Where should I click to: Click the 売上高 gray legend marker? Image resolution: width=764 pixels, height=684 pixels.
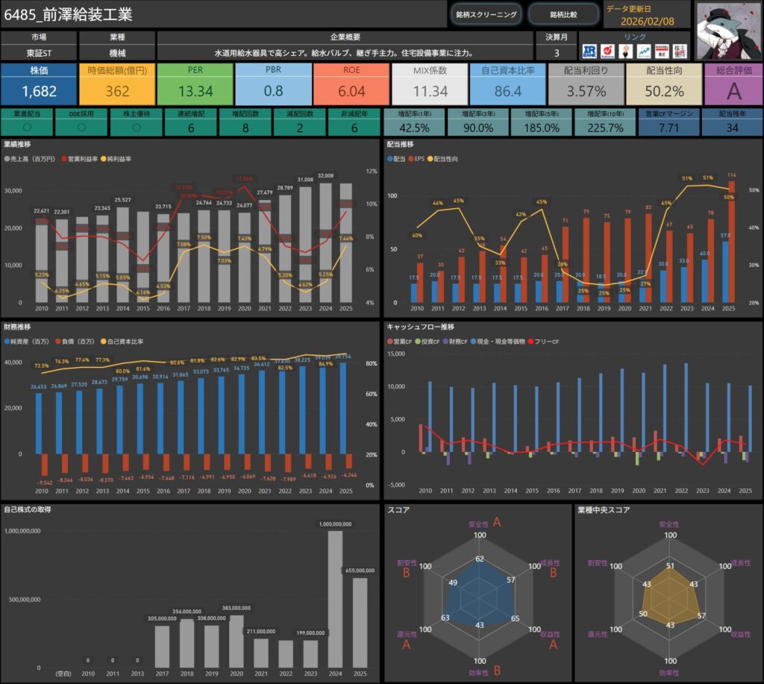tap(7, 159)
